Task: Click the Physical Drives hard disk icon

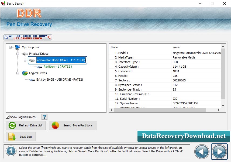Action: coord(25,54)
